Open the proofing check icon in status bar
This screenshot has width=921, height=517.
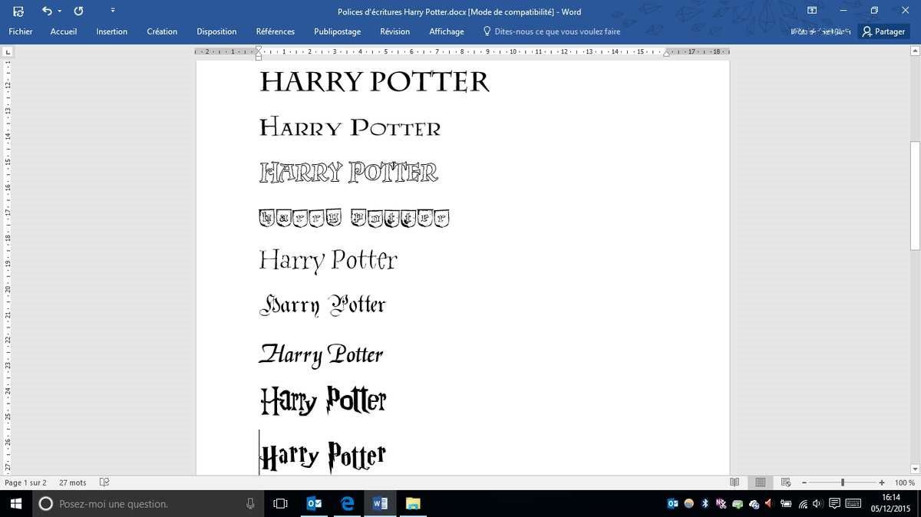coord(105,482)
